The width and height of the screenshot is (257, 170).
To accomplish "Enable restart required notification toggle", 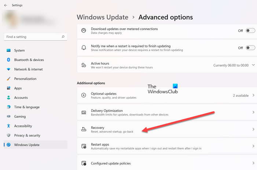I will (x=250, y=48).
